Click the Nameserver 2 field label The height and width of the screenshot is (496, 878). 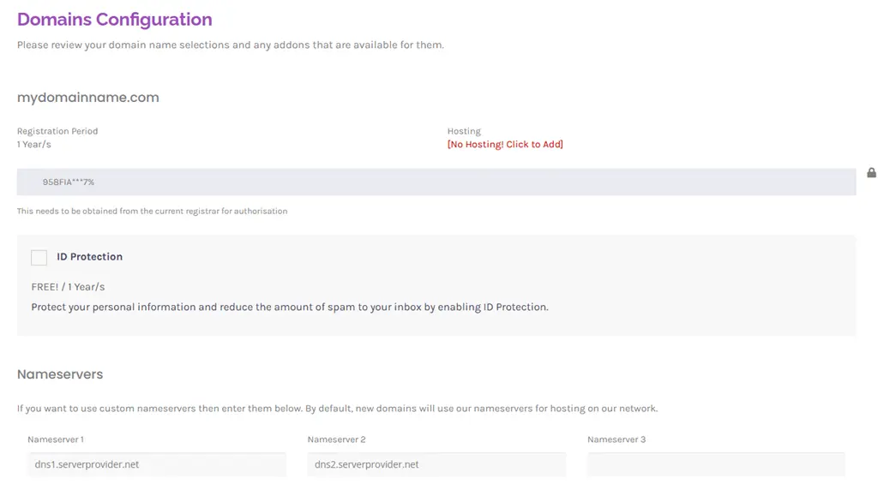coord(333,439)
